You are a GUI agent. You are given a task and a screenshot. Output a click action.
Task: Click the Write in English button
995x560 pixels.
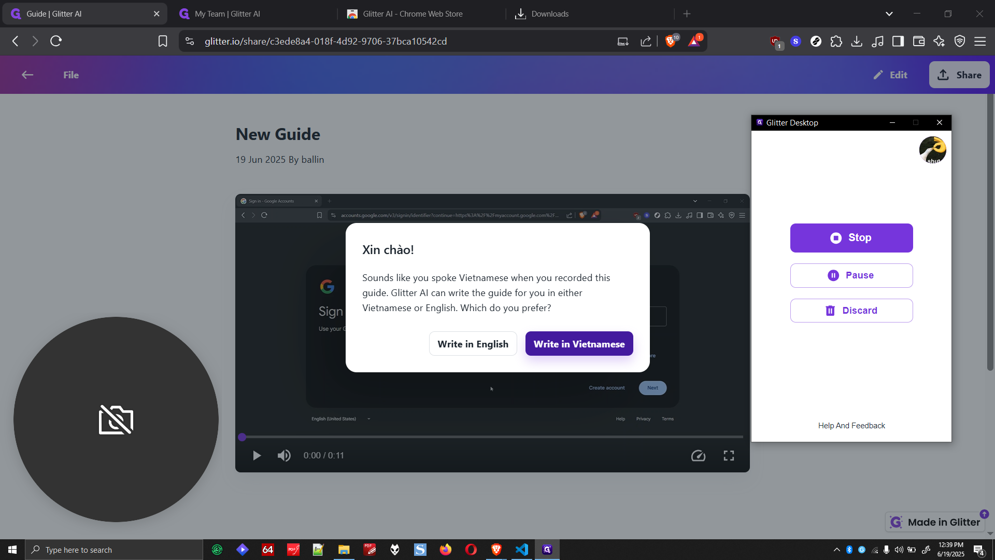pyautogui.click(x=473, y=344)
